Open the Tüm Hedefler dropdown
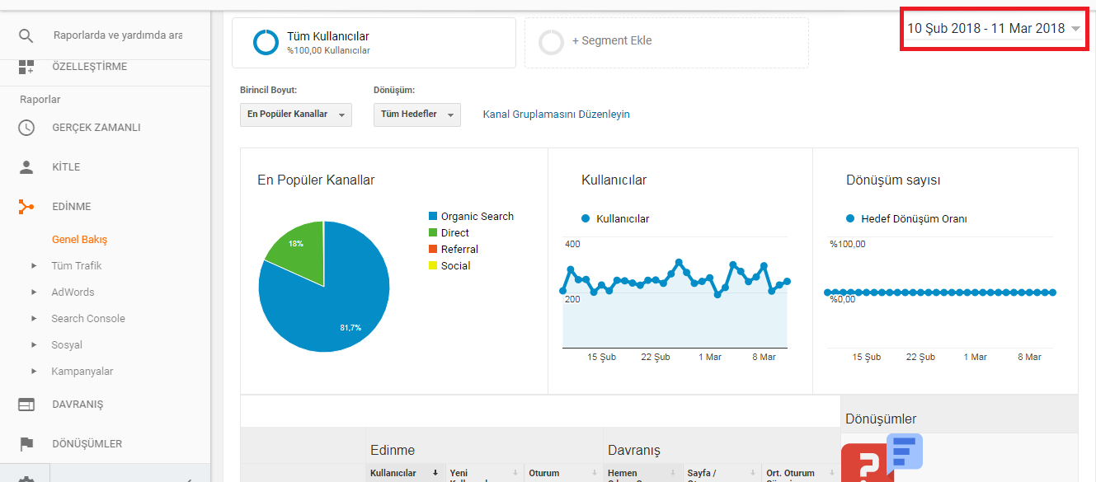 (x=416, y=115)
